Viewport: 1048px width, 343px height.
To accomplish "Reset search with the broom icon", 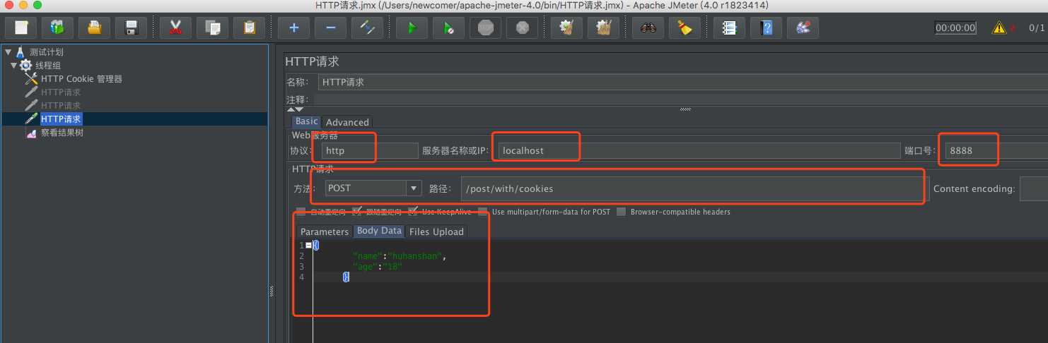I will [685, 28].
